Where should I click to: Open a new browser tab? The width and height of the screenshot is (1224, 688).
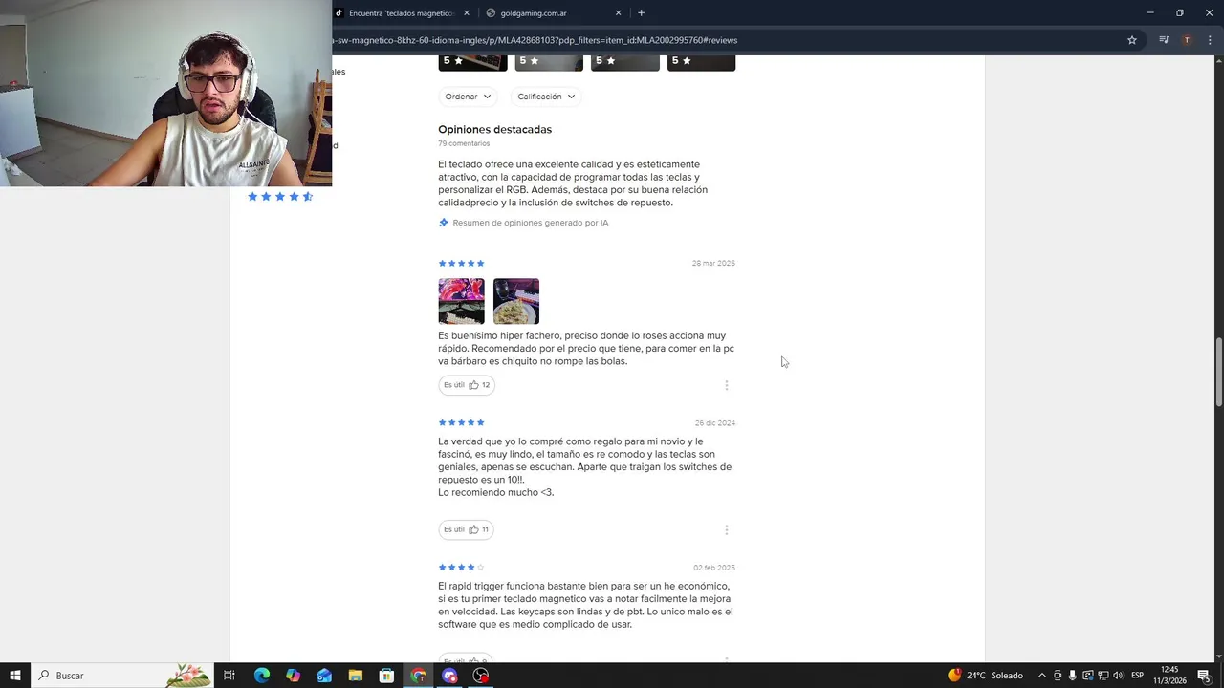pos(641,12)
